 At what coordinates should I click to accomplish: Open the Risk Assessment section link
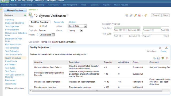tap(13, 45)
